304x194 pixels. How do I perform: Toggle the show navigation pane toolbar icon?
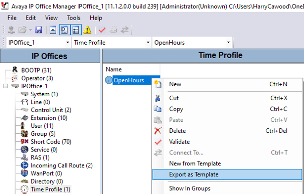coord(64,30)
